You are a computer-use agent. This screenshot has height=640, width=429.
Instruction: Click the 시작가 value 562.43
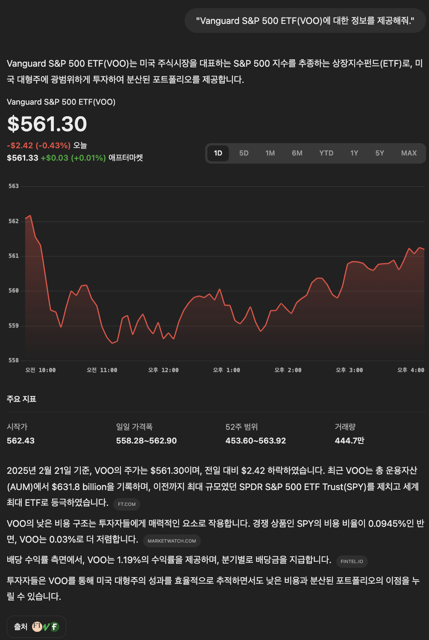(x=21, y=440)
